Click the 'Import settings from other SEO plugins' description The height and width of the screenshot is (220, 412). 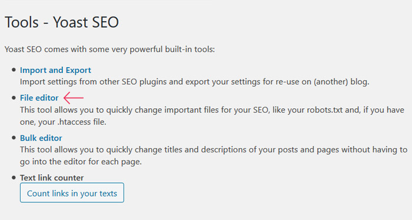[x=194, y=82]
